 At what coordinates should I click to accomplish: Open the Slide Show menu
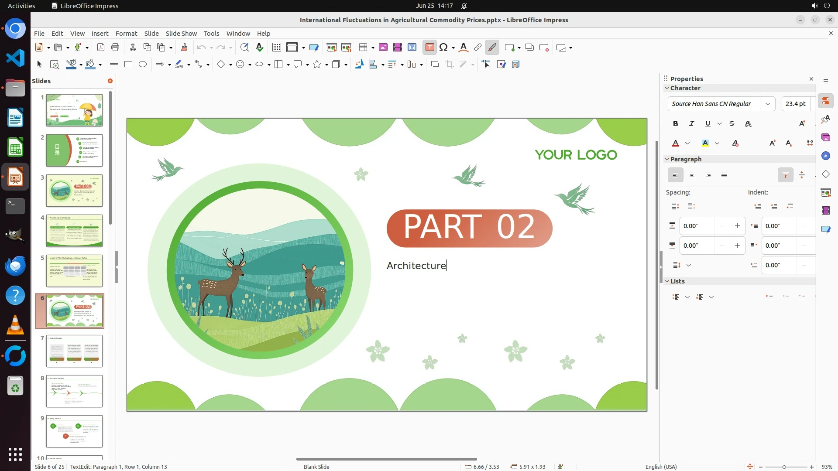(x=181, y=34)
